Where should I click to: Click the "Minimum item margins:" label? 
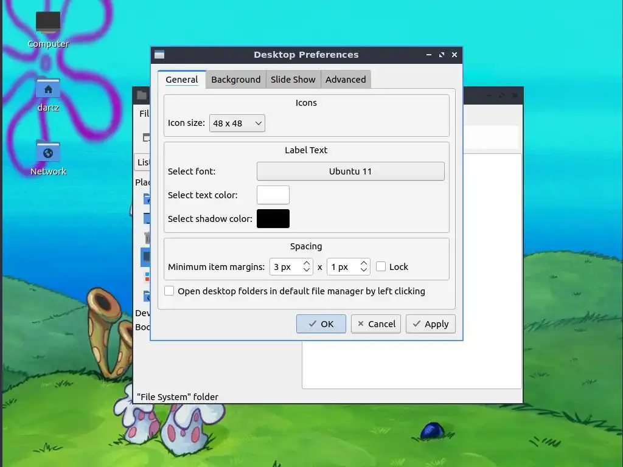tap(216, 267)
